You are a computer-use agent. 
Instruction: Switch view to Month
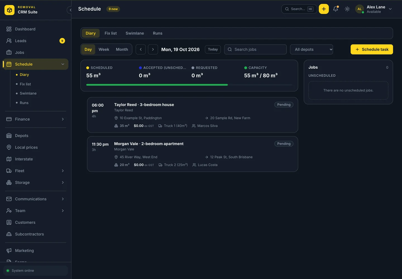pos(122,49)
